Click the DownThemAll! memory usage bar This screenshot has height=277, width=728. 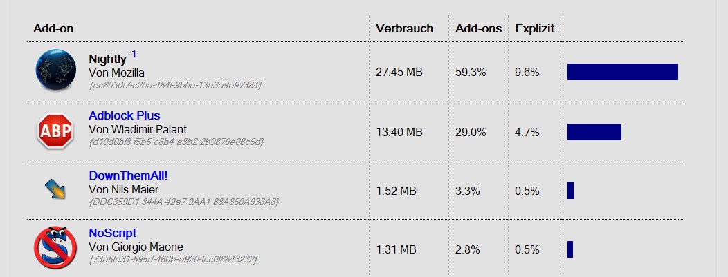(570, 191)
